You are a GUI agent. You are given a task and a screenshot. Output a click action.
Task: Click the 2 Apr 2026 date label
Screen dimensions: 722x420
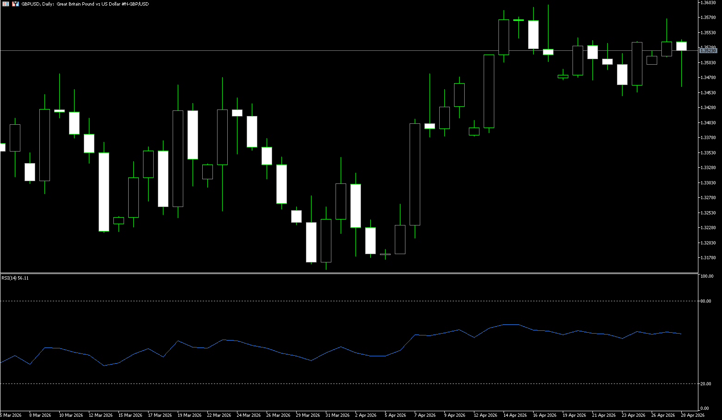pos(366,415)
